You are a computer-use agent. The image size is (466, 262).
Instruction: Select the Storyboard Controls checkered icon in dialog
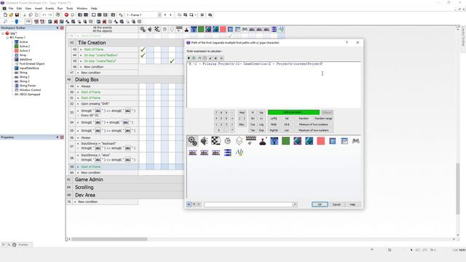[x=216, y=140]
